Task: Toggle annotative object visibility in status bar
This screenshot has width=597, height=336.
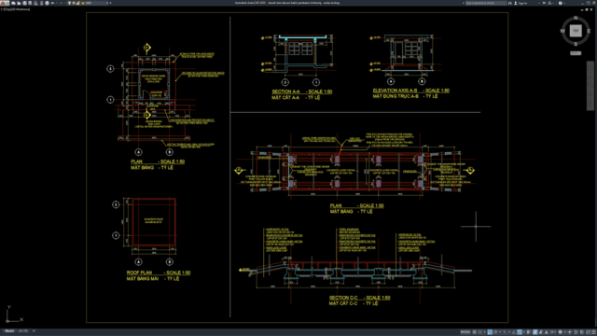Action: [535, 332]
